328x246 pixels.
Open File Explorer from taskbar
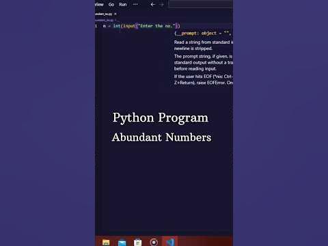click(x=106, y=243)
